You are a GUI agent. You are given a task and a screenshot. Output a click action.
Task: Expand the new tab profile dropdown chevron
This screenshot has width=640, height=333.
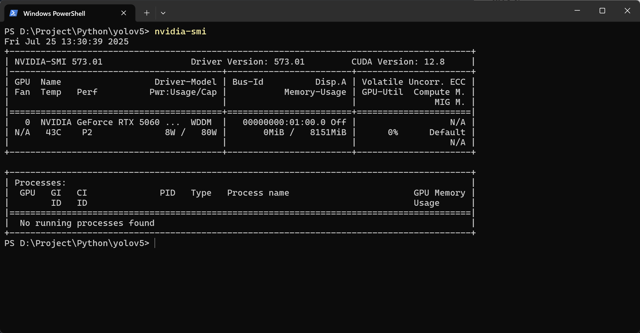(163, 13)
